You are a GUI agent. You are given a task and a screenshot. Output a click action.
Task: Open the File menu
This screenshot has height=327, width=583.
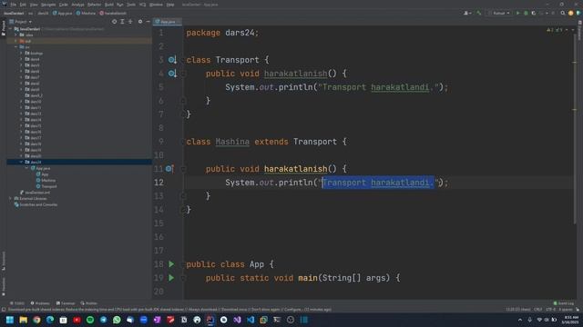(14, 5)
